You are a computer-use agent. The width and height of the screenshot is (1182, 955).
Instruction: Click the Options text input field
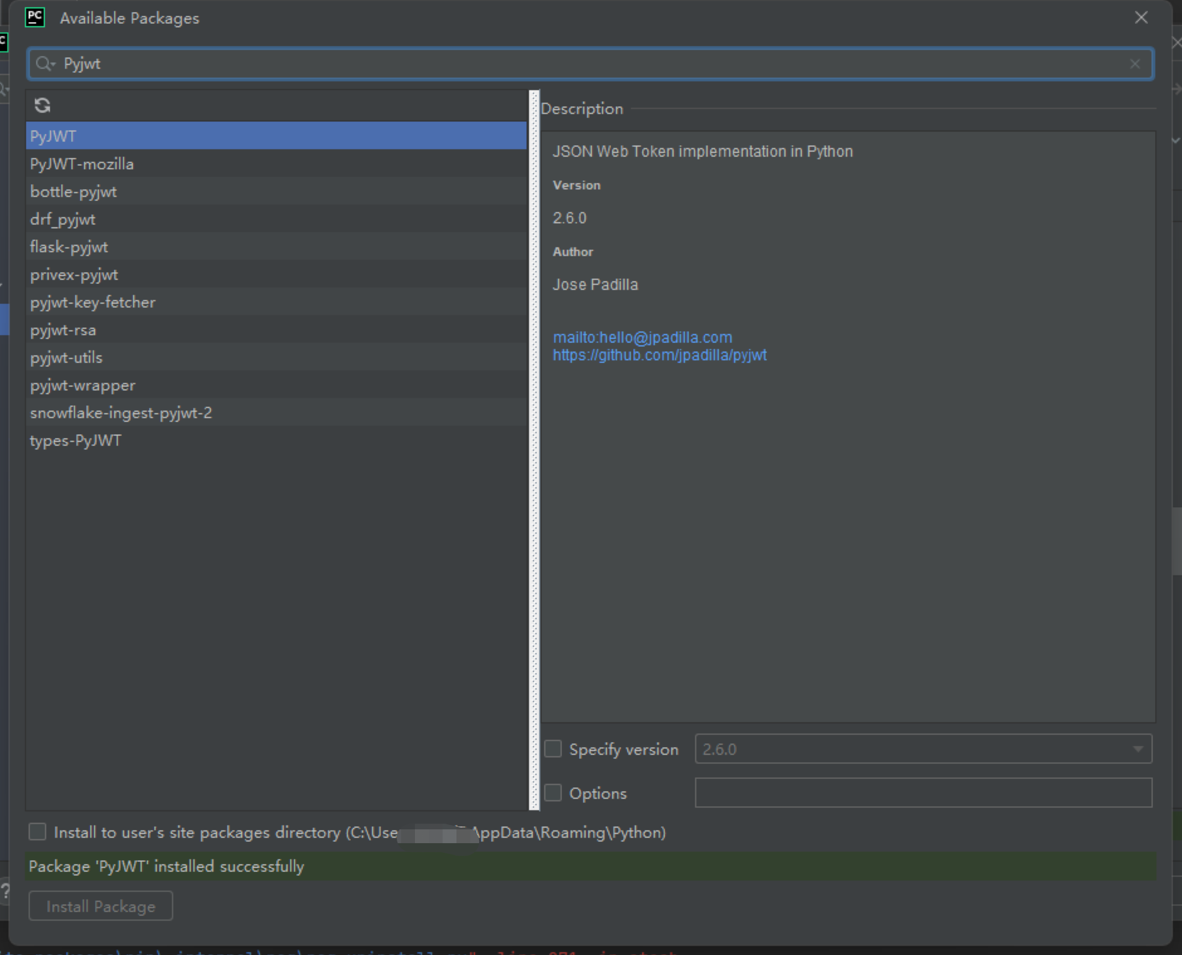[923, 793]
